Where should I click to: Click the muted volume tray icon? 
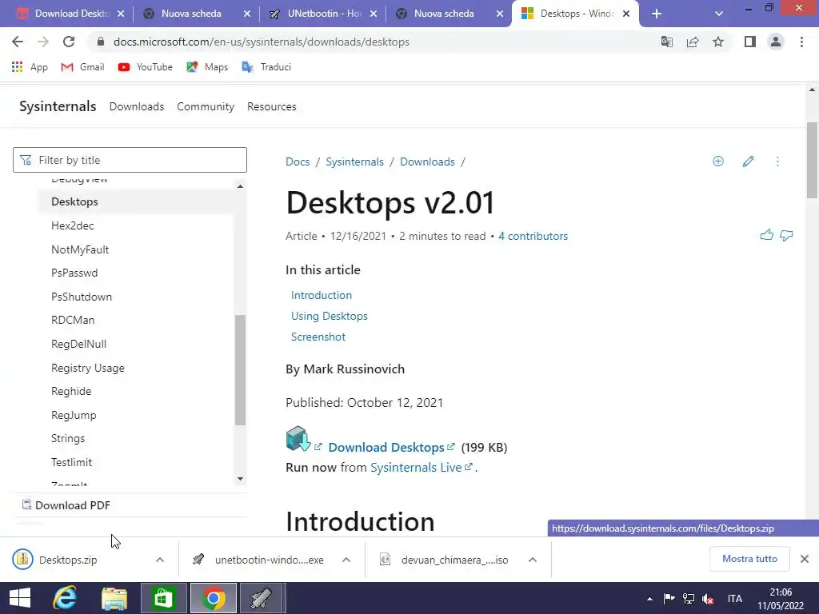pos(708,599)
